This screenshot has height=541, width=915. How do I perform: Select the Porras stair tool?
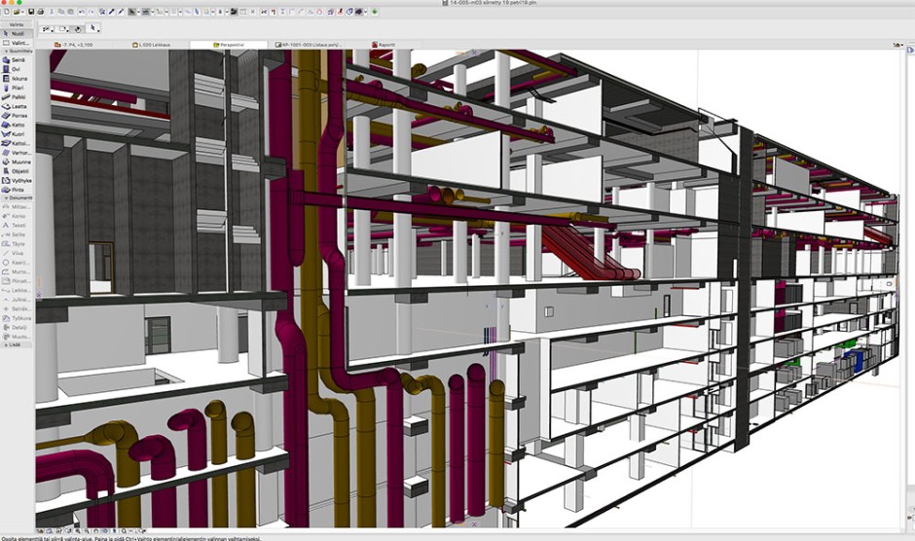click(17, 116)
